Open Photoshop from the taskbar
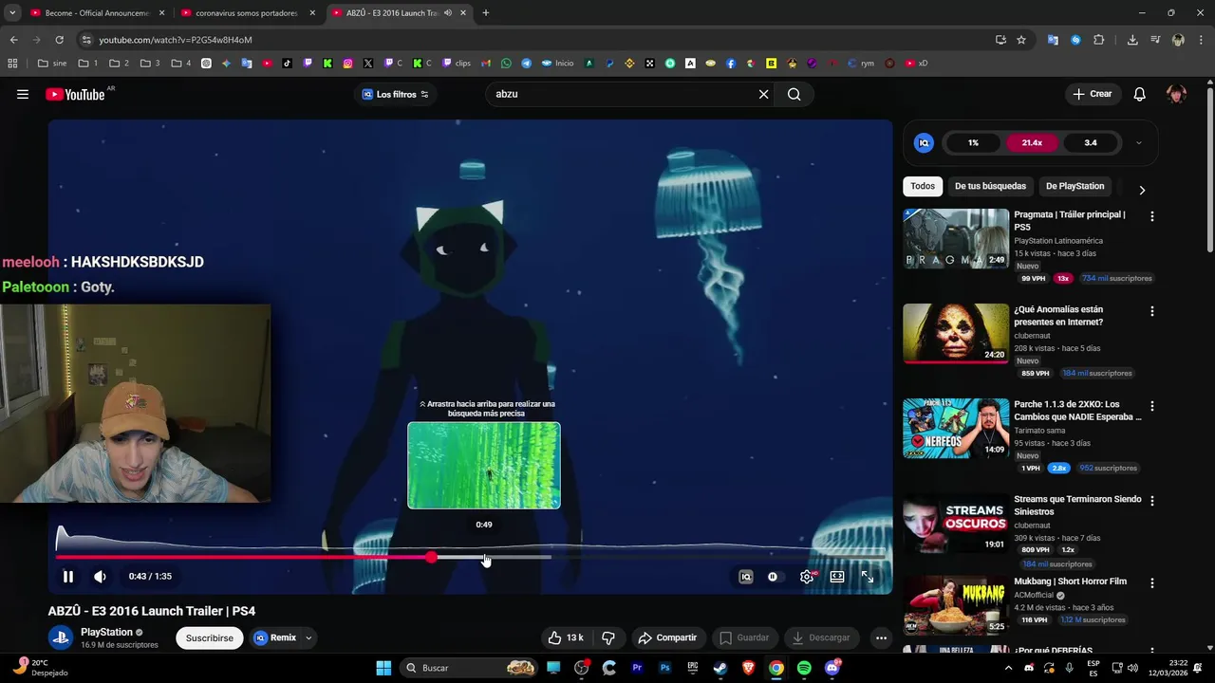Screen dimensions: 1215x683 coord(665,668)
